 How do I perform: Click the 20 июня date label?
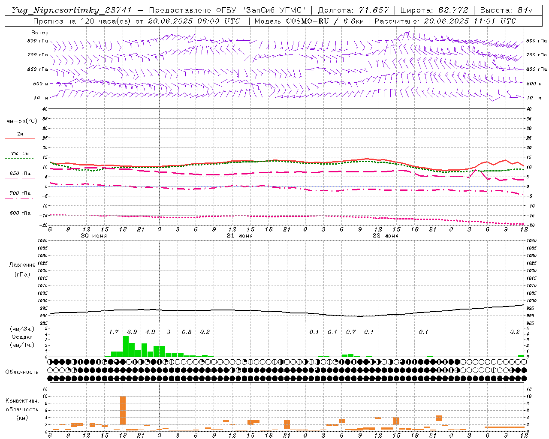coord(94,236)
